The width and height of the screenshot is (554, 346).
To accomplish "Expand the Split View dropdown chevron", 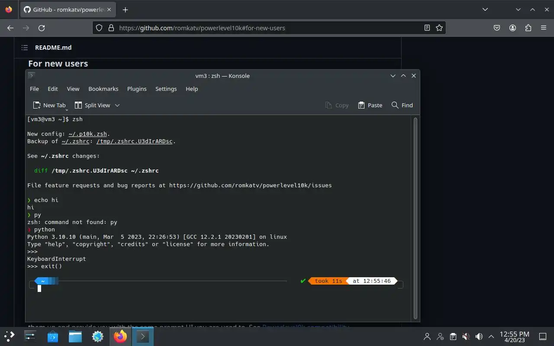I will click(117, 105).
